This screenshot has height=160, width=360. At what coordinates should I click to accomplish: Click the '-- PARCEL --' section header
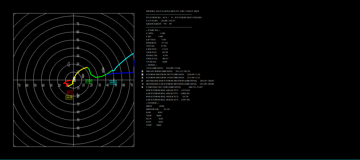(x=153, y=30)
